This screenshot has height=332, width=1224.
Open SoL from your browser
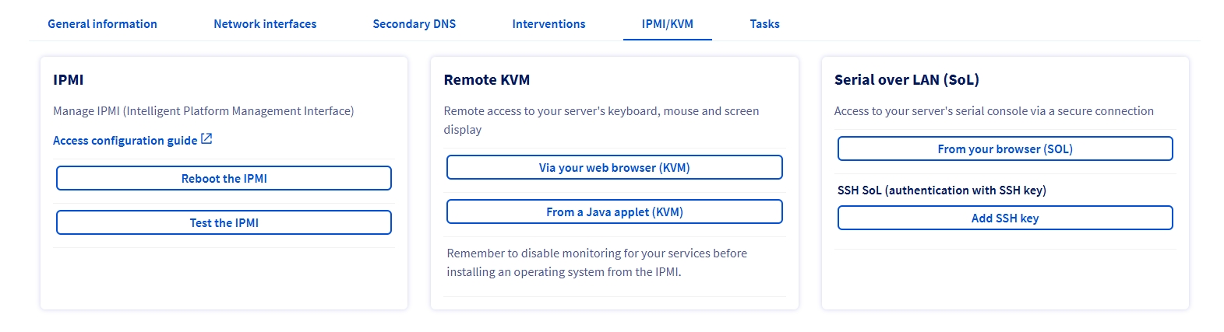click(1005, 149)
